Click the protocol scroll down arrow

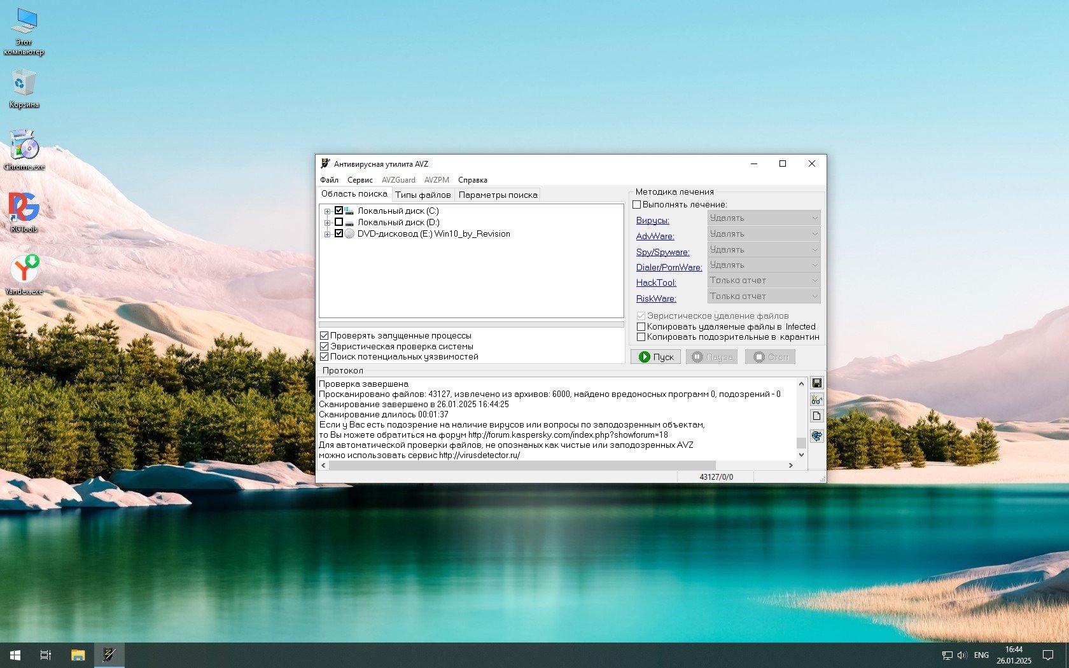click(x=801, y=454)
